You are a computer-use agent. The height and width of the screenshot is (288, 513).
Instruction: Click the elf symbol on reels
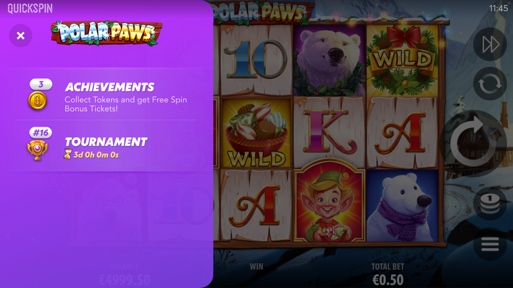point(329,201)
